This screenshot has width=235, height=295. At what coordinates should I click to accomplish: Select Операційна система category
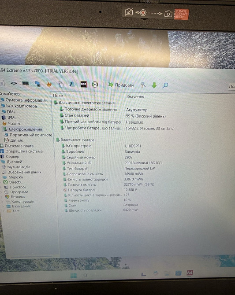[21, 151]
